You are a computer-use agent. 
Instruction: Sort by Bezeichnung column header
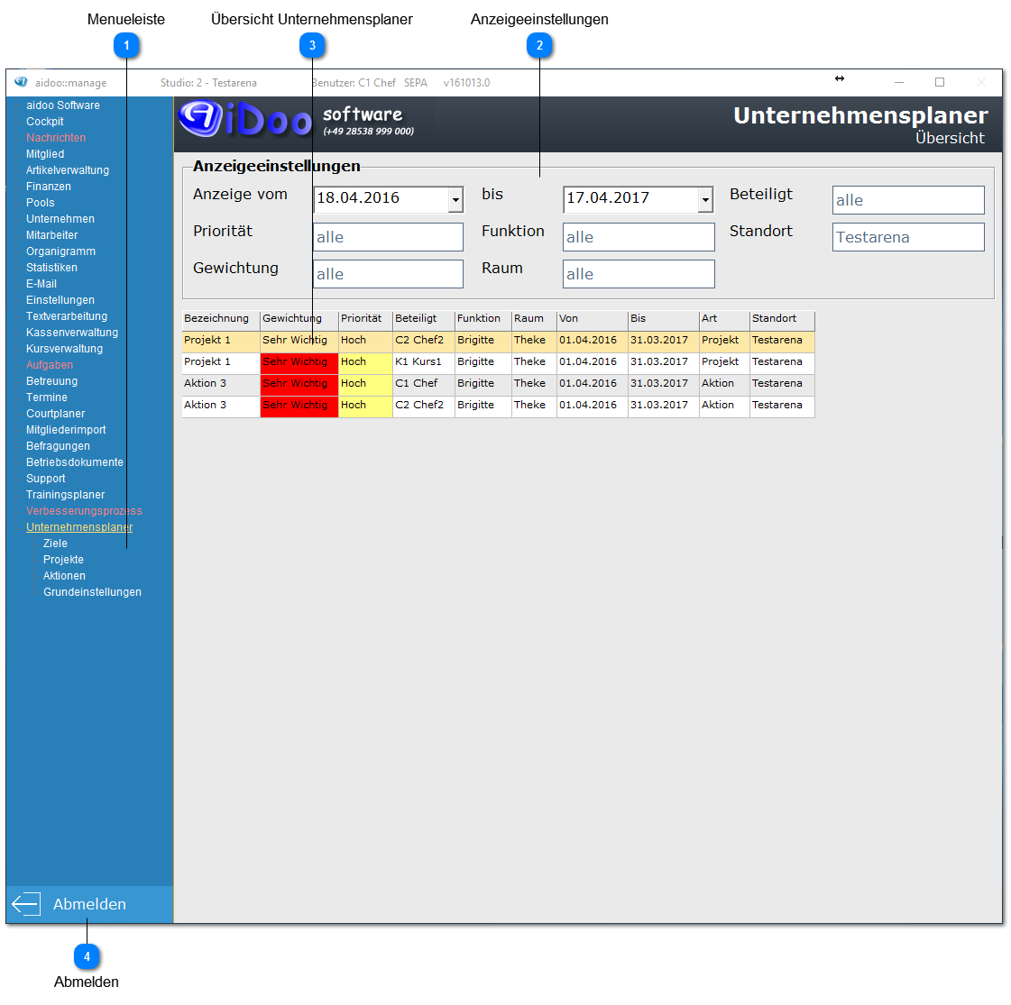click(x=221, y=319)
